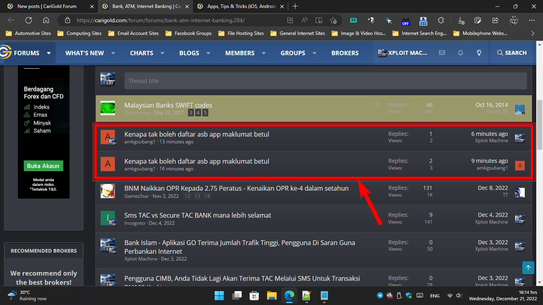The image size is (543, 305).
Task: Open the forum inbox envelope icon
Action: point(442,53)
